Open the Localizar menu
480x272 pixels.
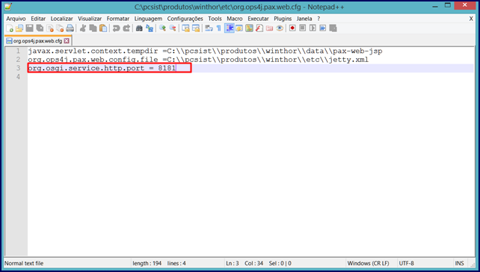tap(62, 19)
